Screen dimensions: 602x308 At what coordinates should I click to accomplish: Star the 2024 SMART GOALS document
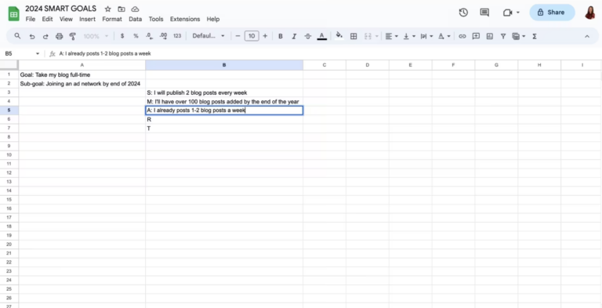coord(108,9)
